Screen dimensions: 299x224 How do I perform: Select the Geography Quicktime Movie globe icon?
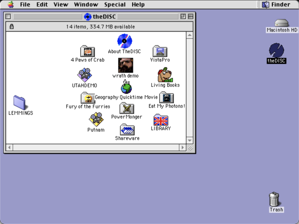tap(126, 87)
